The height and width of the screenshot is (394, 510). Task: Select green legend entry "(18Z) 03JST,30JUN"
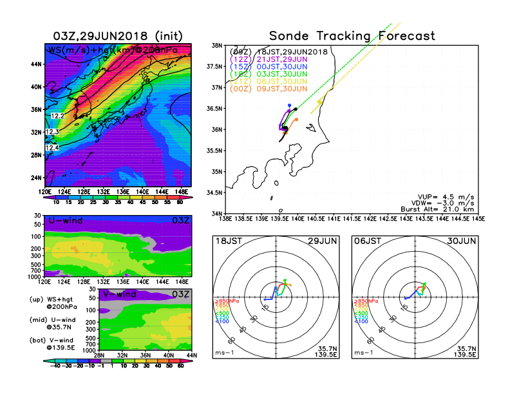[x=269, y=74]
